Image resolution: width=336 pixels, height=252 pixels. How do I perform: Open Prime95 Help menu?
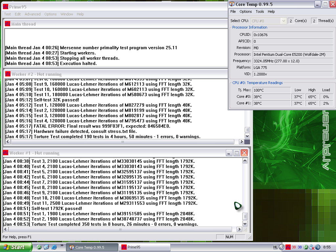[x=80, y=14]
